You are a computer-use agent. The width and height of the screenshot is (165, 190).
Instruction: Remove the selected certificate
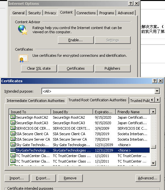pyautogui.click(x=70, y=178)
